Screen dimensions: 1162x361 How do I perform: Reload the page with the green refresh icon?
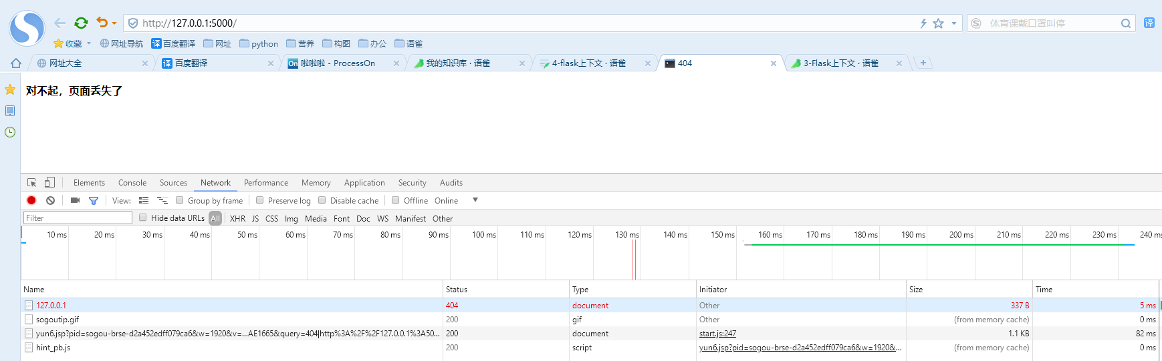pos(81,23)
